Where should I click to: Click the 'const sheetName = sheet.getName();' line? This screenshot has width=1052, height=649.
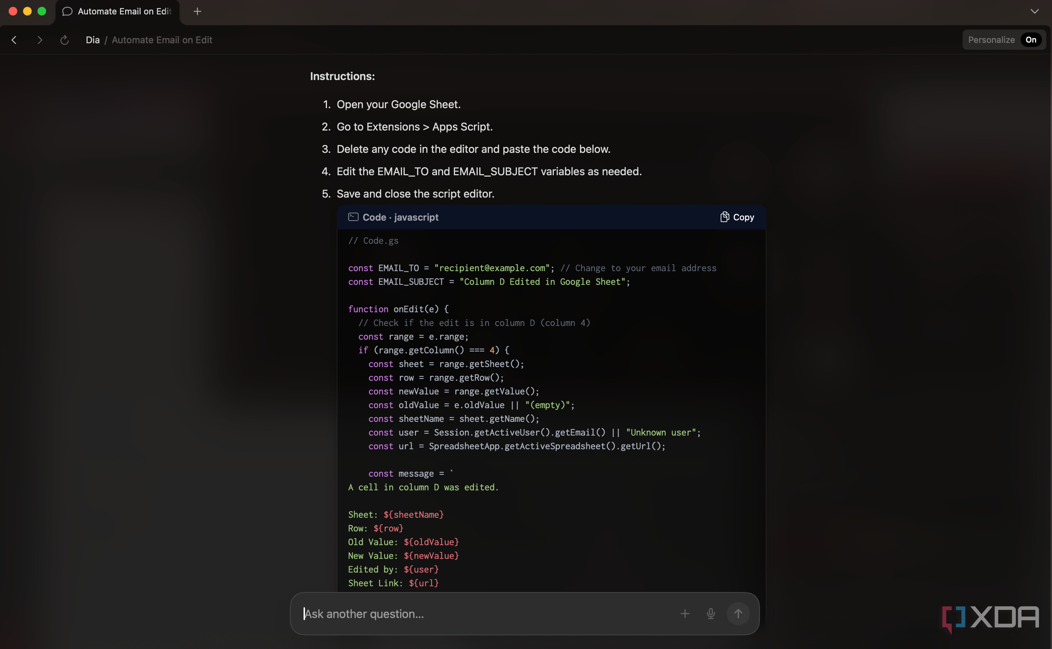(454, 419)
